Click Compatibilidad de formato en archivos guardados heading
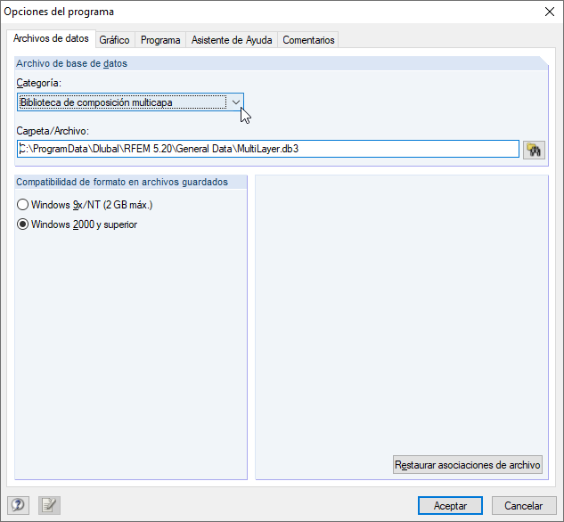This screenshot has width=564, height=522. [122, 182]
